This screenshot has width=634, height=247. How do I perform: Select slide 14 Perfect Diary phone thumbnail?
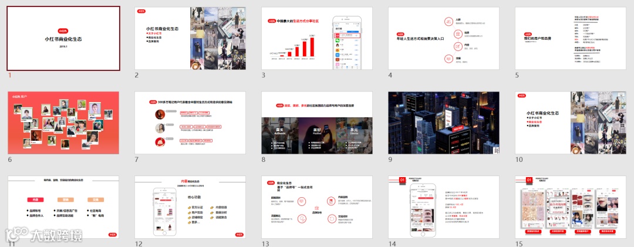point(444,207)
